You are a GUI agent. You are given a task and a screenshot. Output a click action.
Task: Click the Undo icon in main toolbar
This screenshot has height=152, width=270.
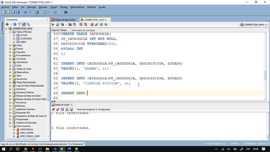(x=25, y=12)
